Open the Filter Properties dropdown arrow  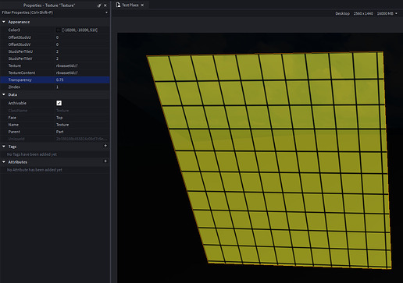[x=106, y=12]
